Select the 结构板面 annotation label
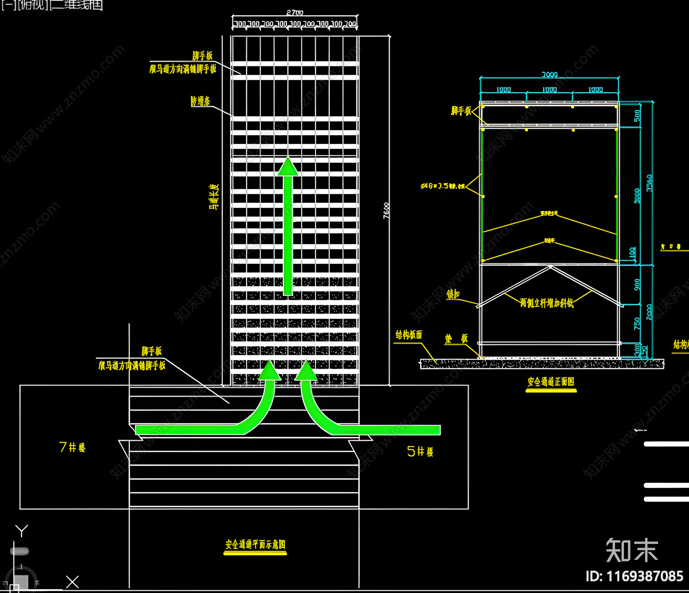689x593 pixels. [x=409, y=335]
